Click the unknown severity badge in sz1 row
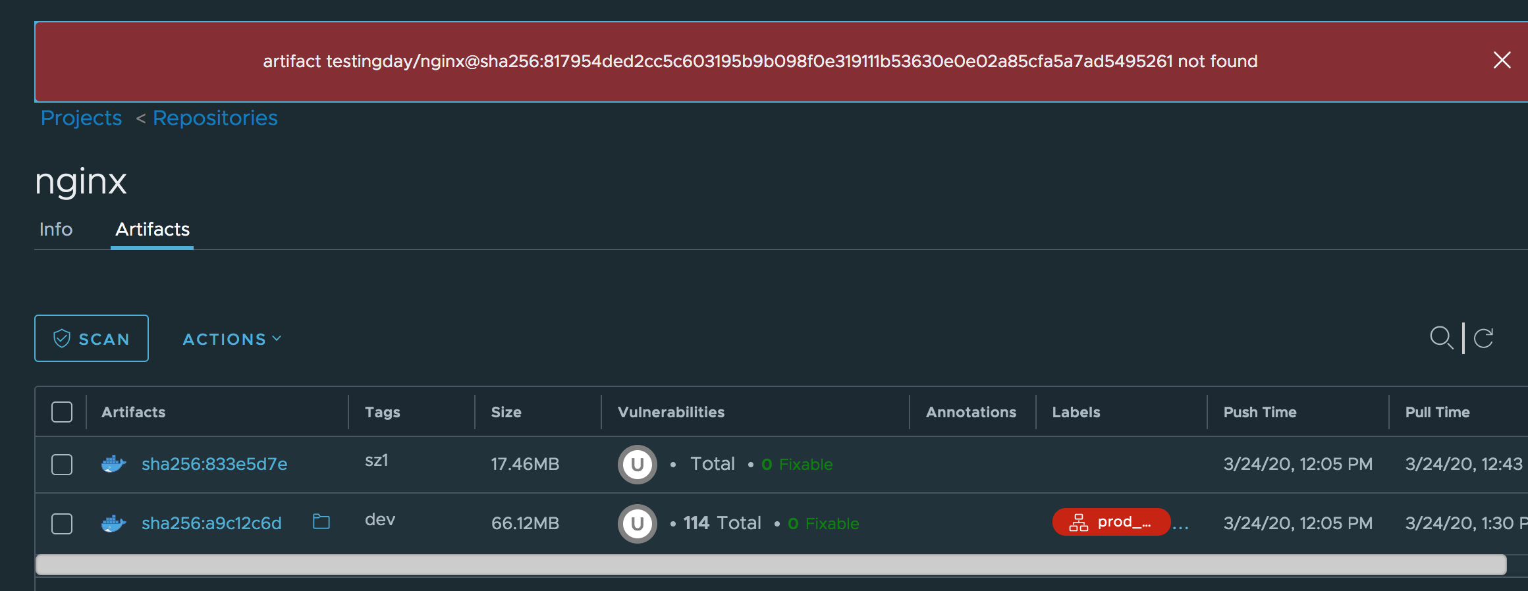This screenshot has width=1528, height=591. click(x=637, y=465)
